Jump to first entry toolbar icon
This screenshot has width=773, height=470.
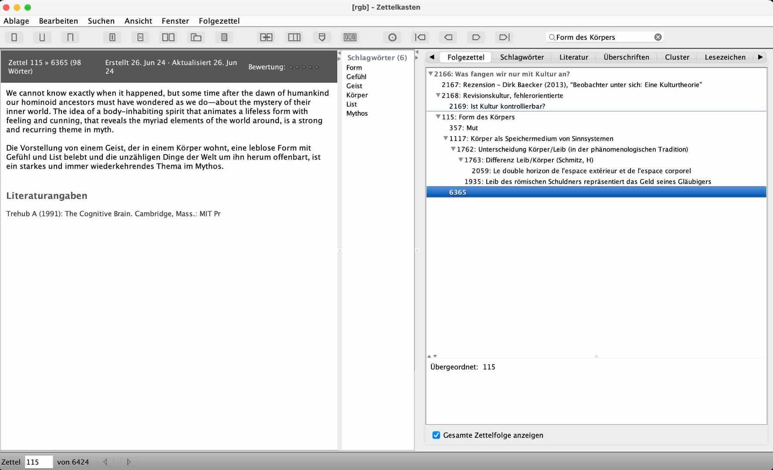(420, 37)
